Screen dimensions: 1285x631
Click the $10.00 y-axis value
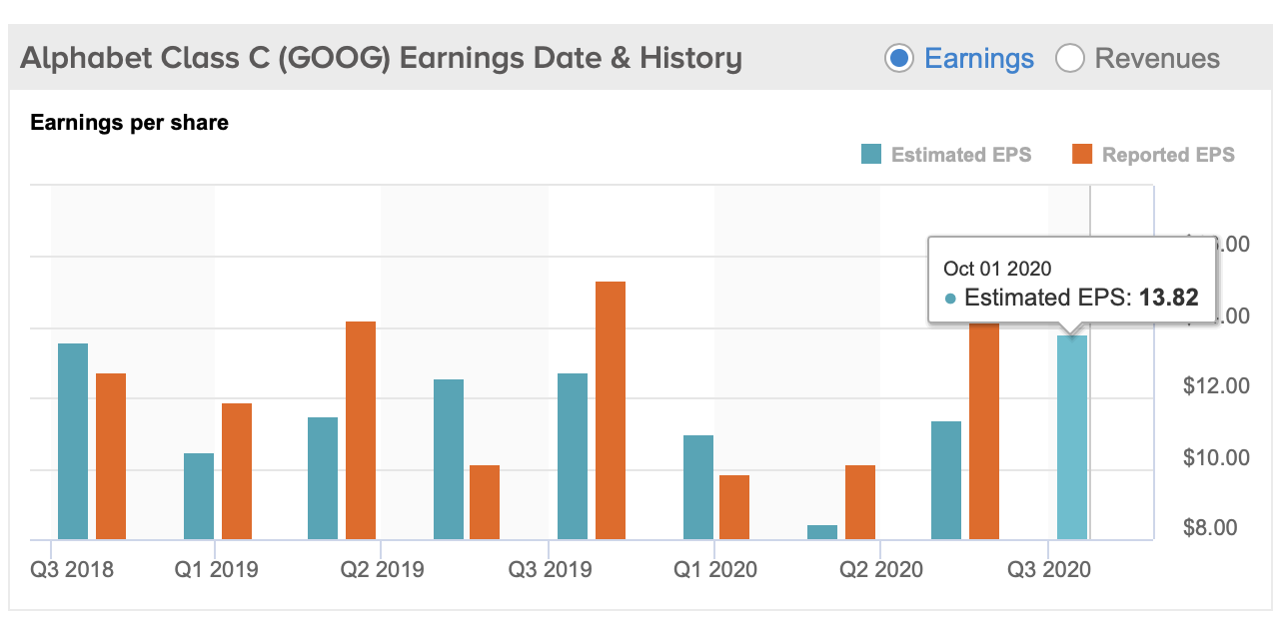(1216, 458)
